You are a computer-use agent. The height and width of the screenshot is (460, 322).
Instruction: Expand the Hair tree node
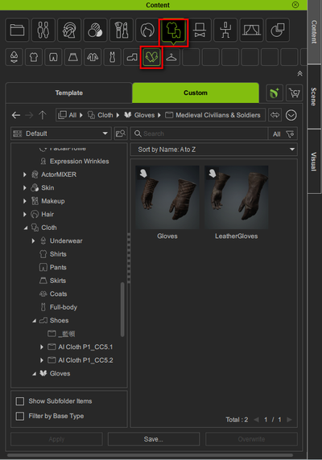click(x=25, y=215)
